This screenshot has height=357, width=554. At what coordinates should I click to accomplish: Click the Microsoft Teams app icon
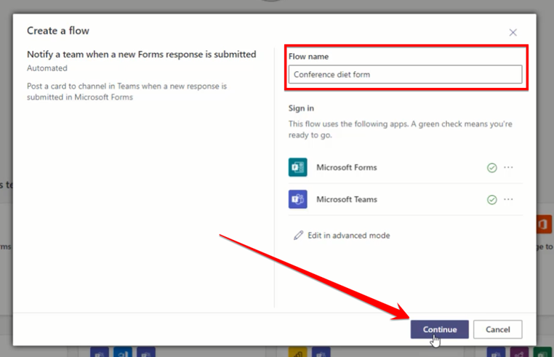tap(298, 199)
